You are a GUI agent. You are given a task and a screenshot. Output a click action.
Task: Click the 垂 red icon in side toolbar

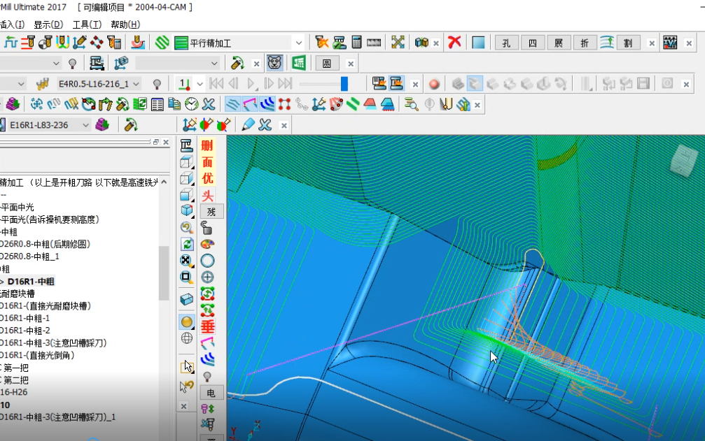pos(207,326)
